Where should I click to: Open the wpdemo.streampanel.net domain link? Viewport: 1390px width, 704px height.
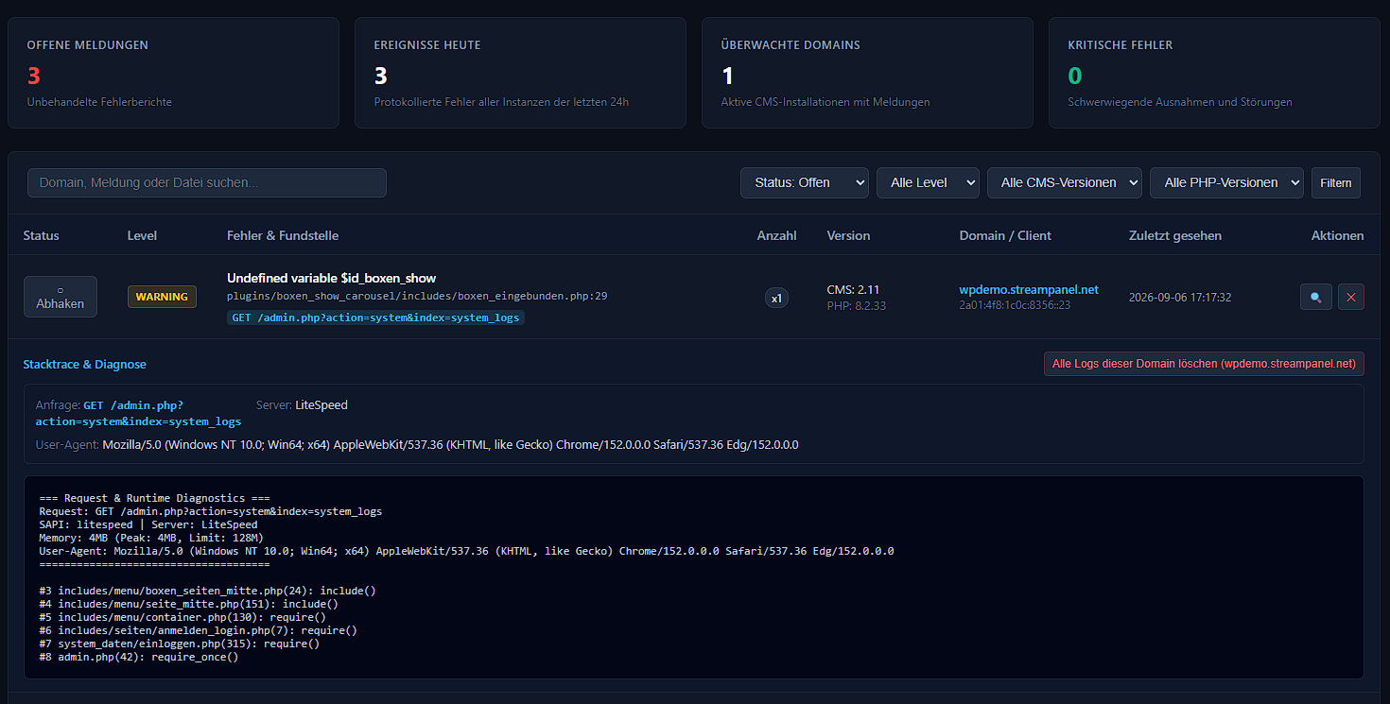pyautogui.click(x=1029, y=289)
